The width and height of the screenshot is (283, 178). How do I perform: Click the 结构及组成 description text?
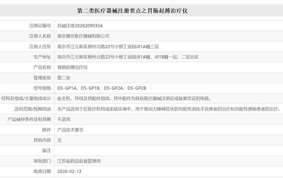(134, 98)
